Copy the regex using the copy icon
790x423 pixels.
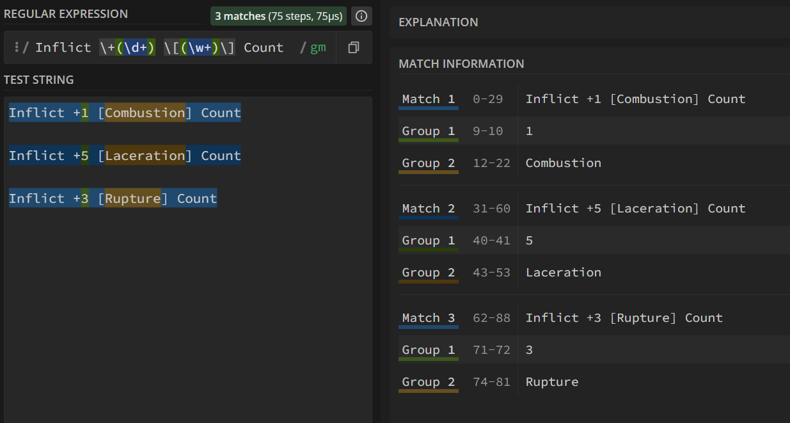[353, 47]
